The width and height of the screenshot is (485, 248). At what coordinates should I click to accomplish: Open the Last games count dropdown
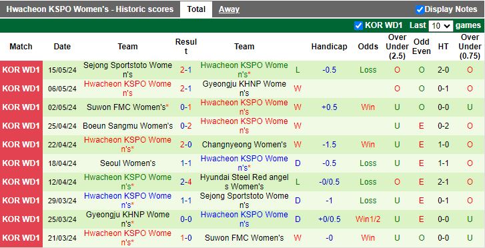[x=441, y=26]
